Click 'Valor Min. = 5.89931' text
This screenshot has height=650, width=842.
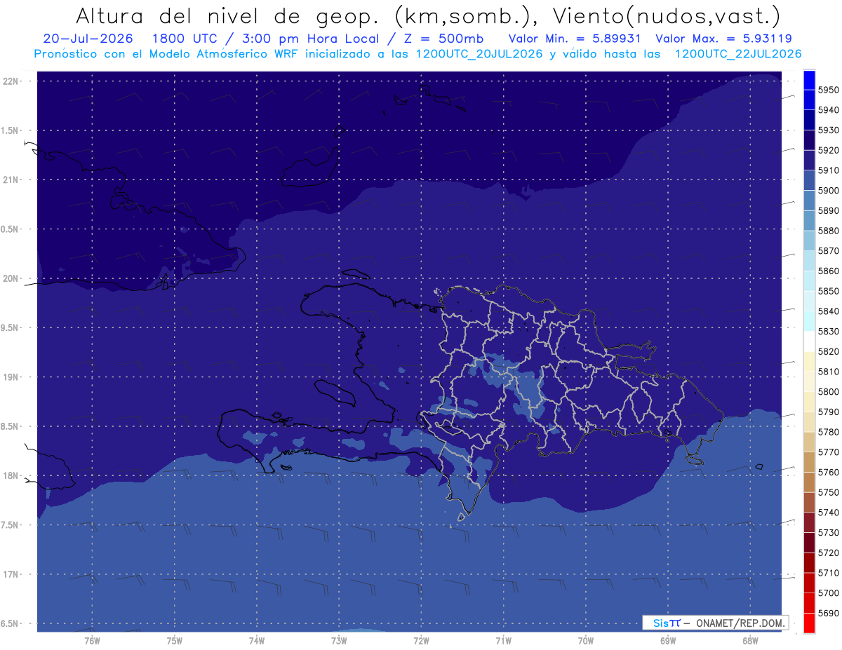pos(575,39)
